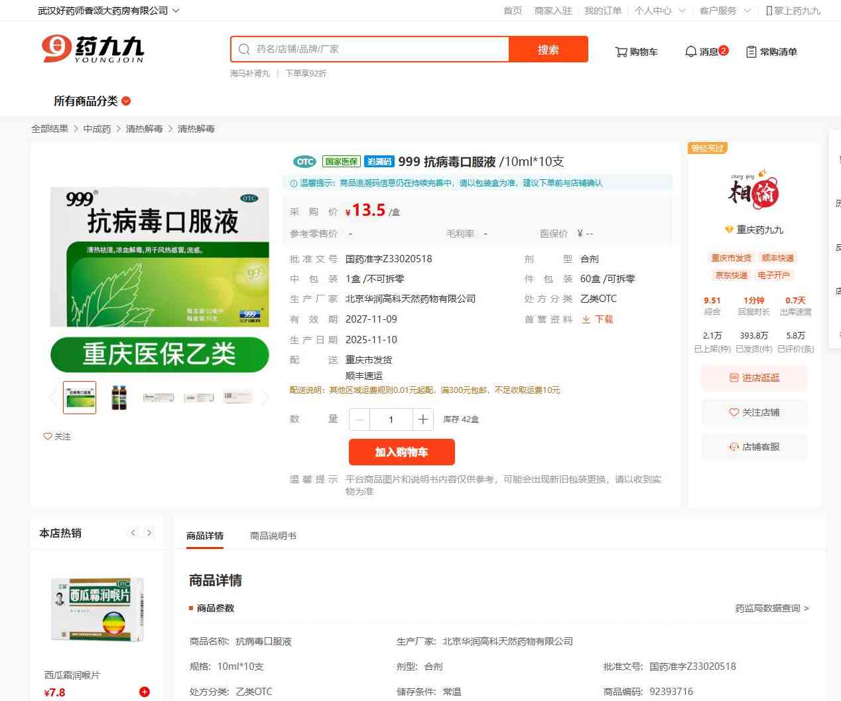
Task: Toggle 关注店铺 to follow the store
Action: pyautogui.click(x=754, y=412)
